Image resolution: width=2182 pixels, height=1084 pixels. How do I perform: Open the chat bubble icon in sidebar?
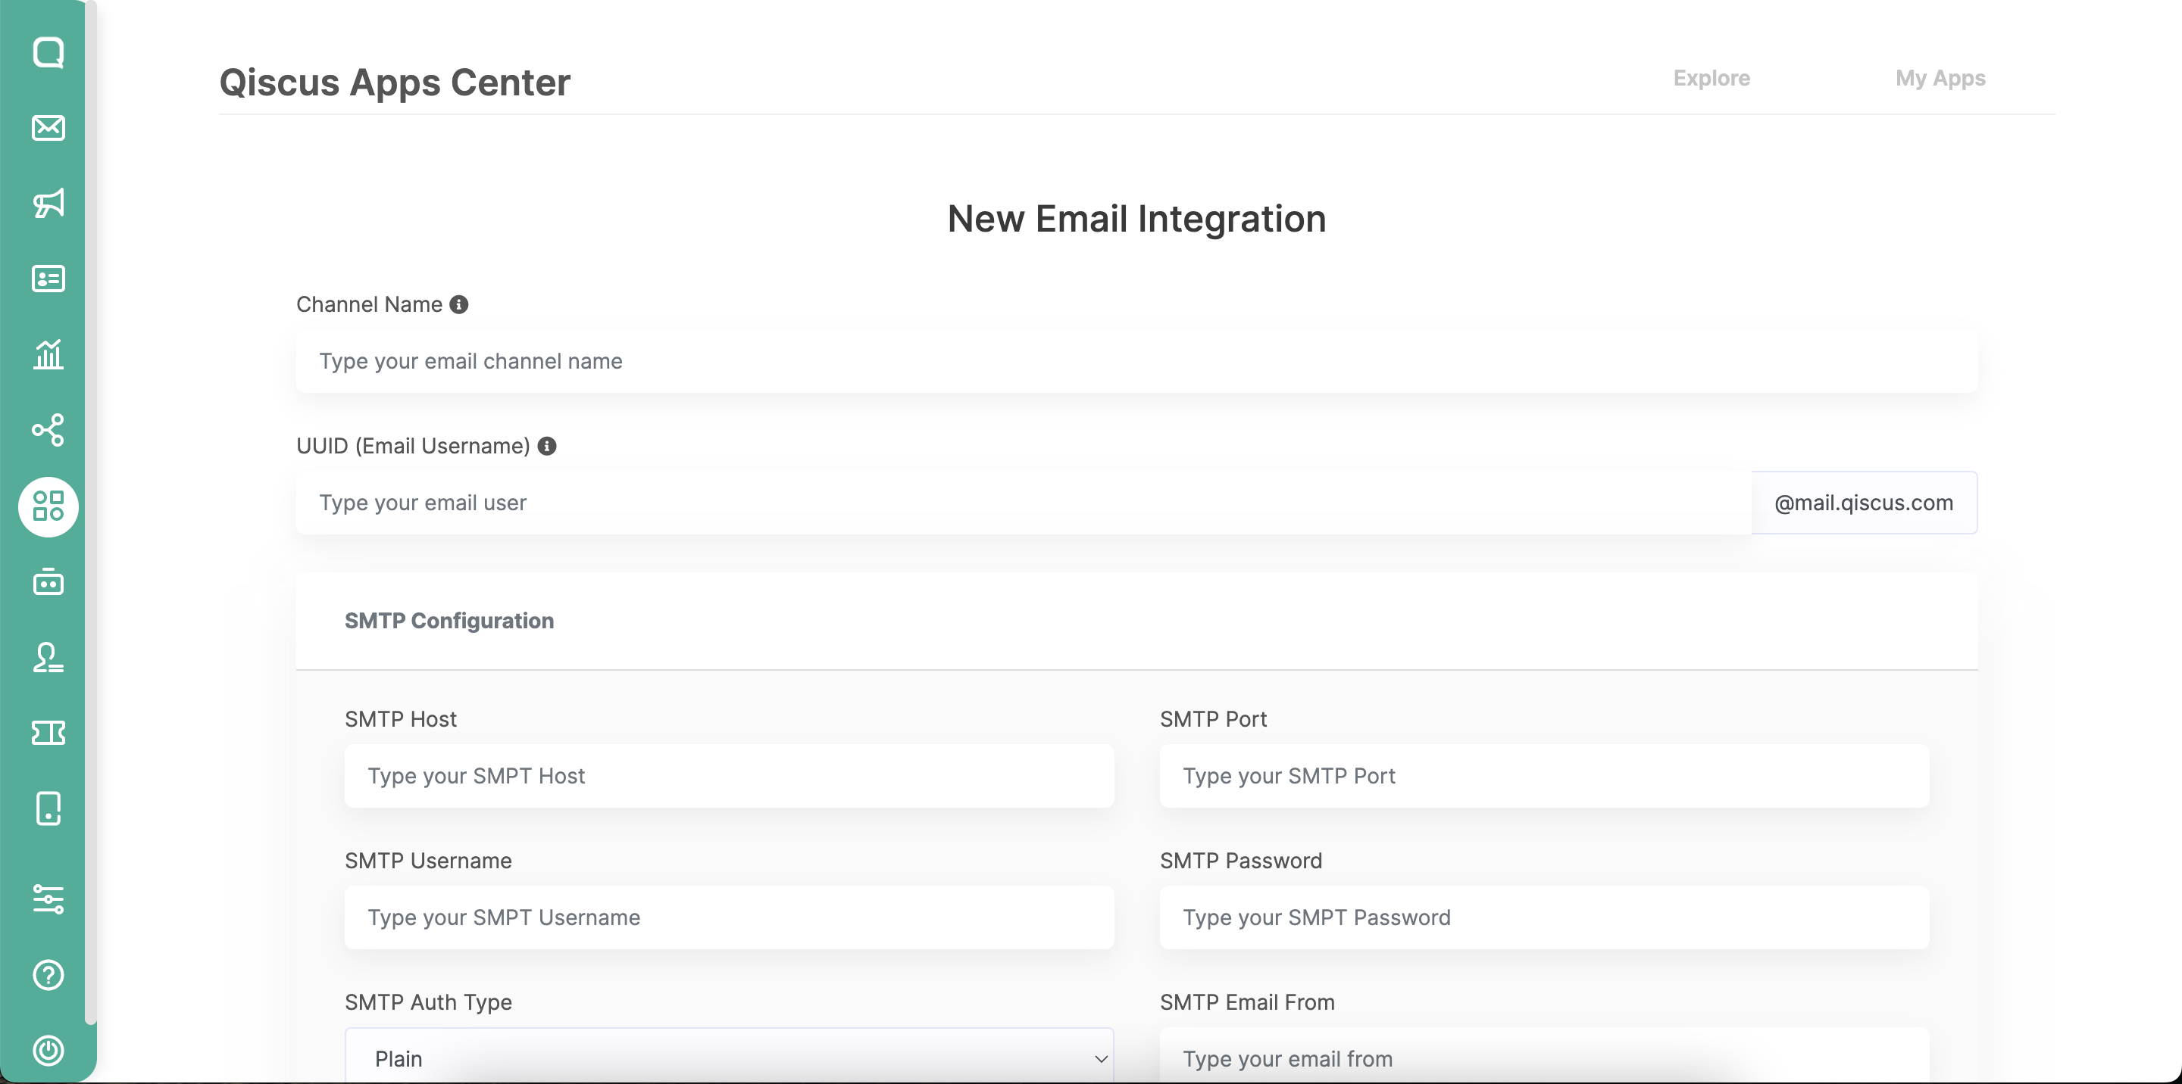tap(48, 52)
